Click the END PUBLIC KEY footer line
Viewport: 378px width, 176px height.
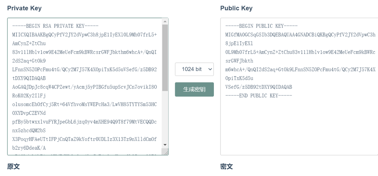(259, 95)
